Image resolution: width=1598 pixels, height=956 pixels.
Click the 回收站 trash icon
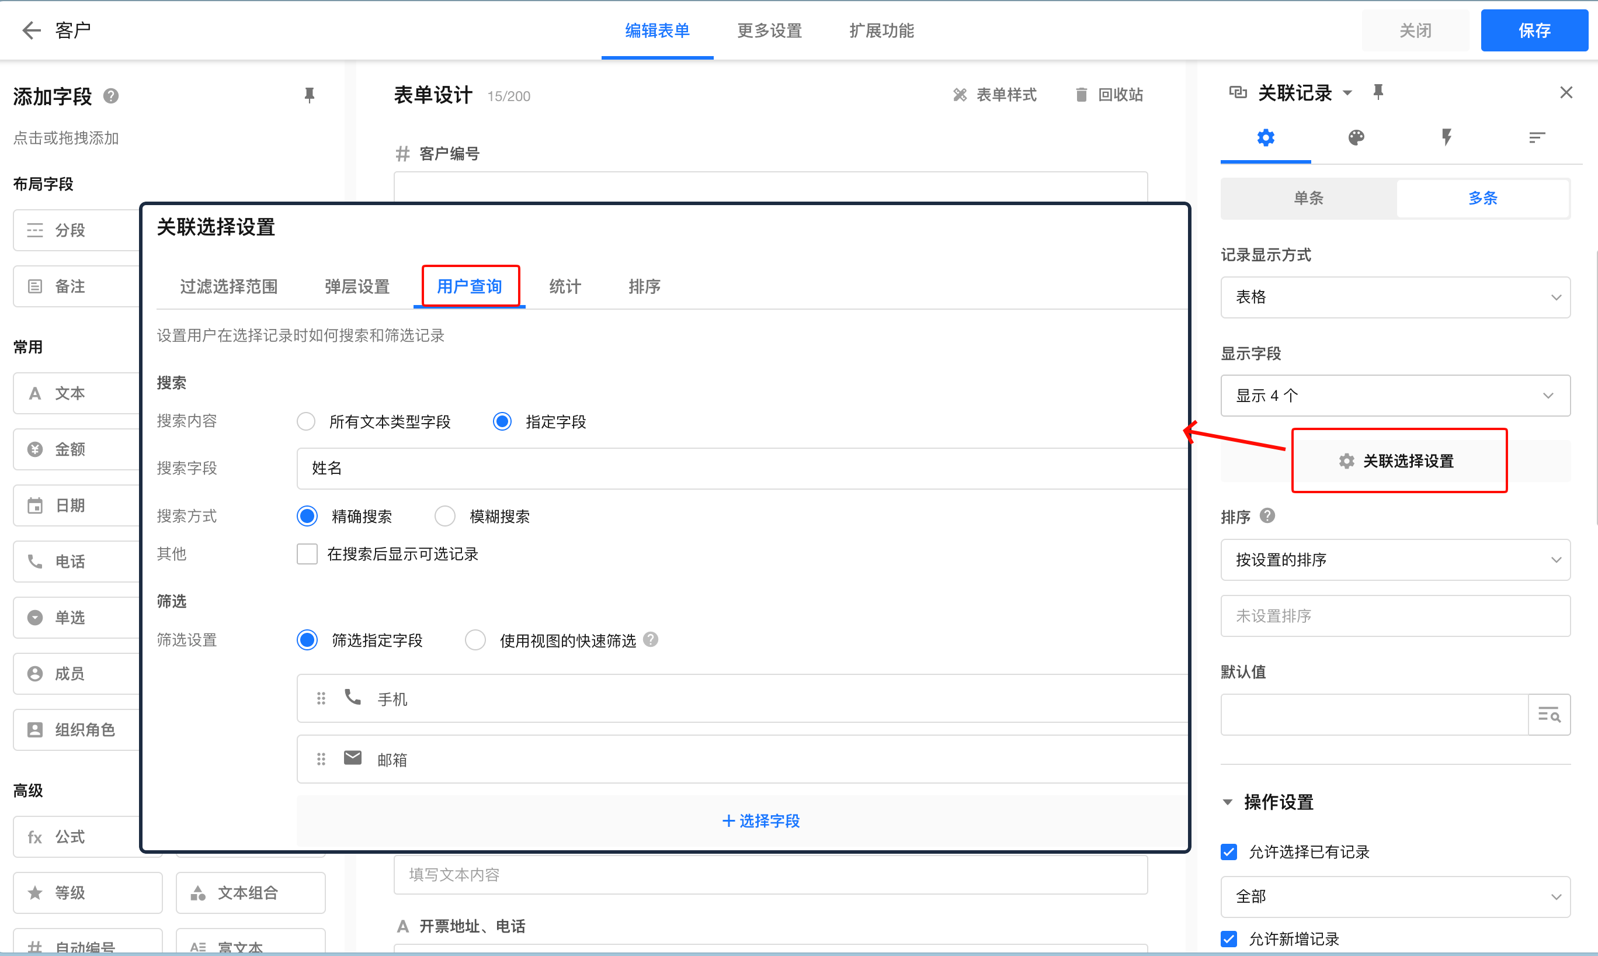[x=1081, y=95]
